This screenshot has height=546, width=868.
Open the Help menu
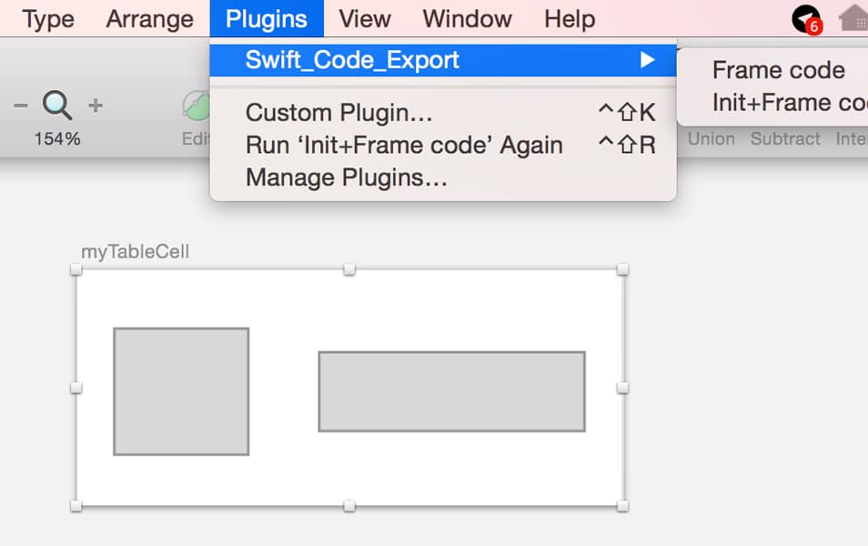pyautogui.click(x=569, y=18)
